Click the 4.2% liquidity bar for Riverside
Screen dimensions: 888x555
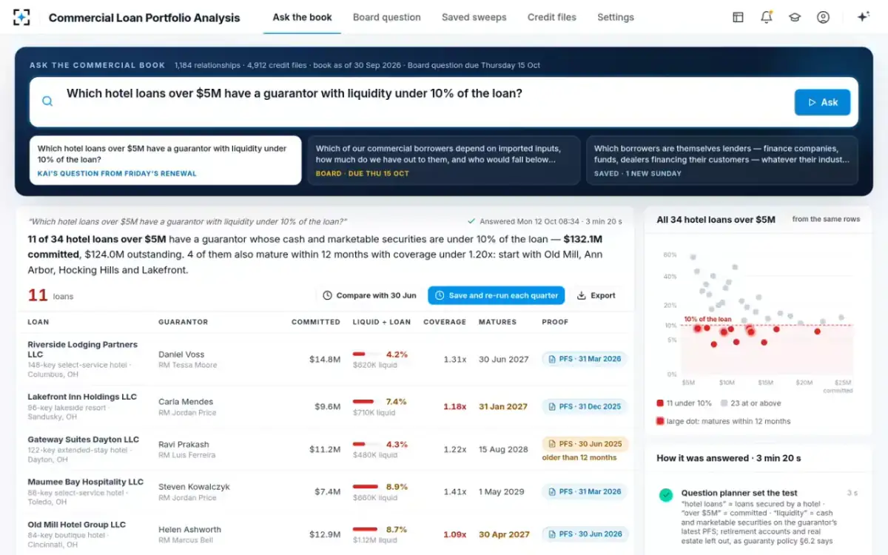pos(366,354)
